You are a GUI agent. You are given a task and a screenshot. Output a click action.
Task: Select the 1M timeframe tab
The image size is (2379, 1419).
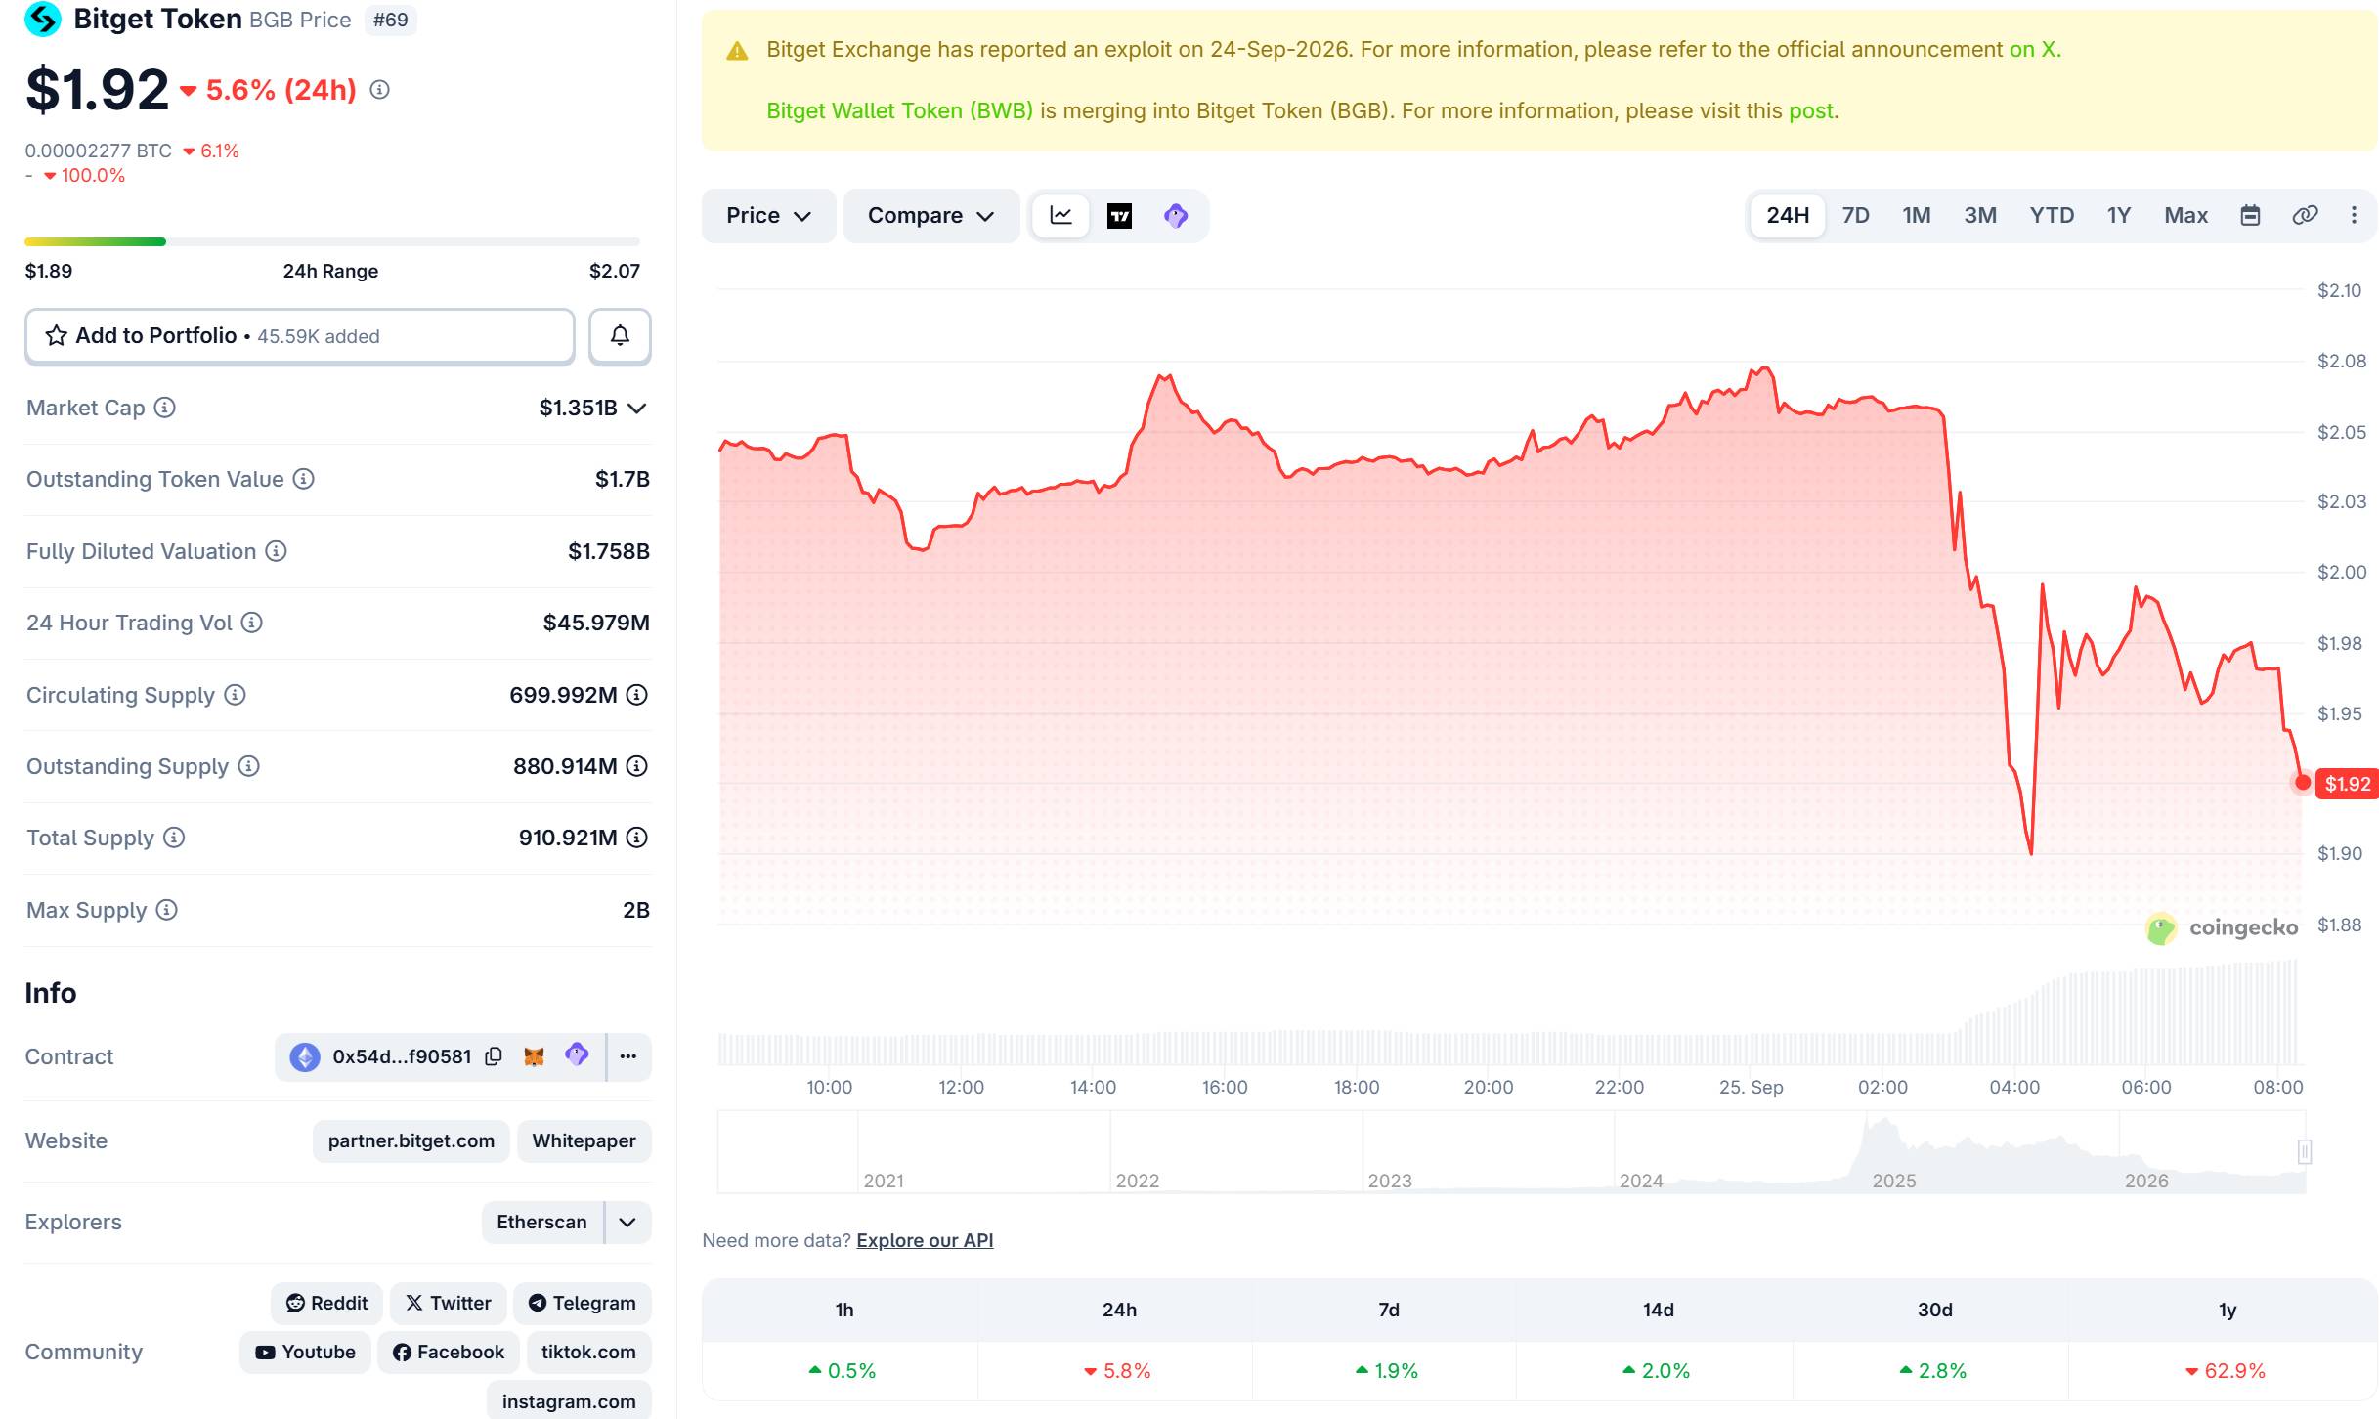coord(1916,216)
